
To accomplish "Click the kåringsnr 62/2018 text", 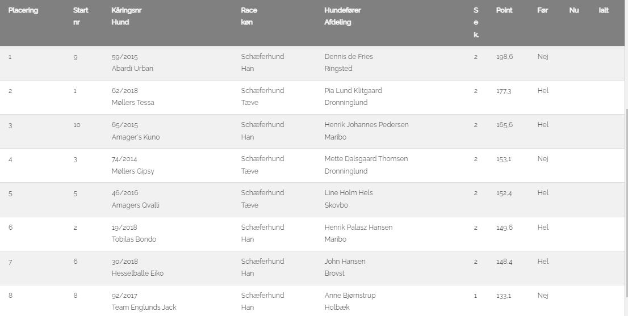I will click(124, 90).
